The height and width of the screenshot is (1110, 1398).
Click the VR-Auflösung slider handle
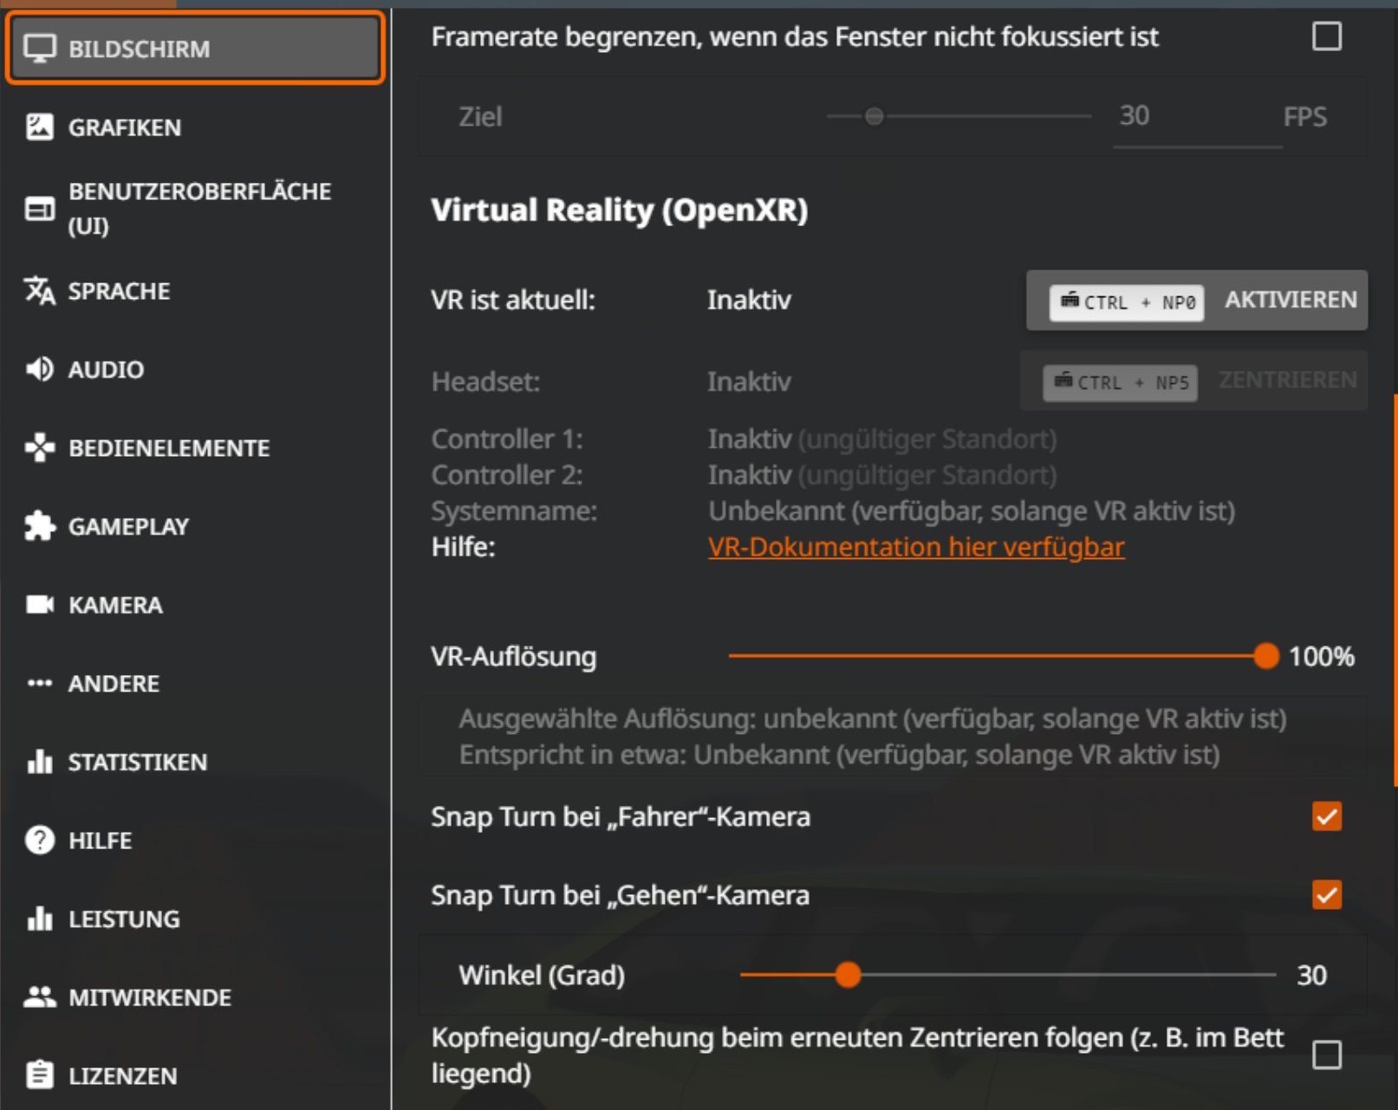pos(1266,656)
